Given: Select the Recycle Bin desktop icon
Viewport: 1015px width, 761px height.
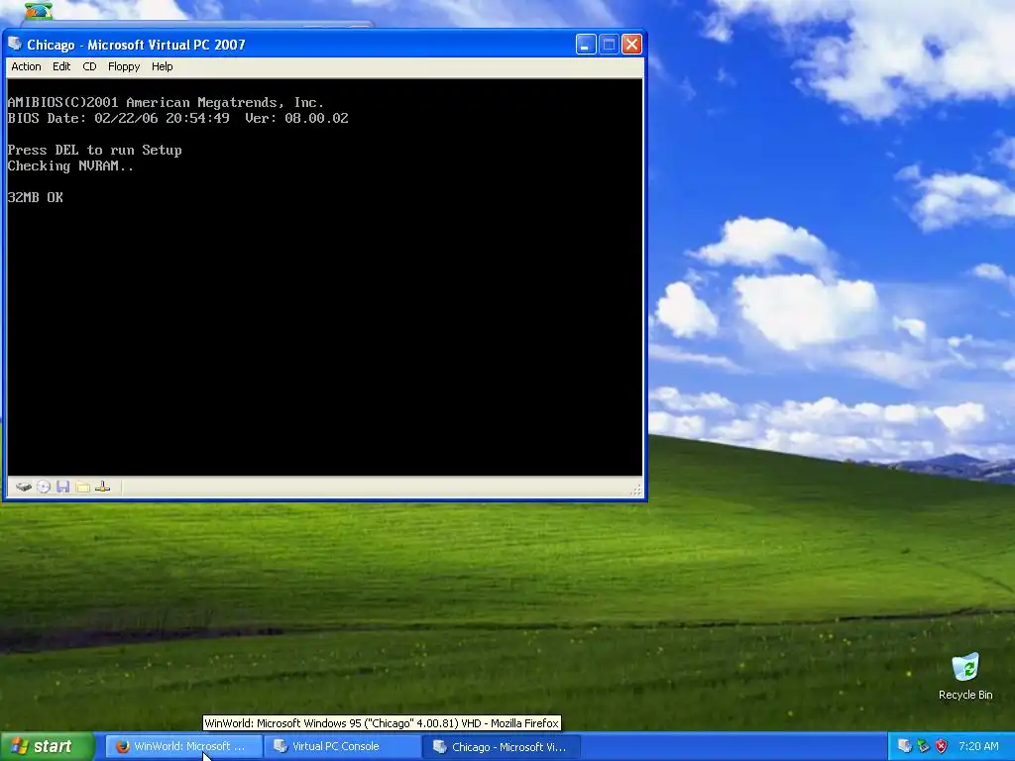Looking at the screenshot, I should point(965,677).
